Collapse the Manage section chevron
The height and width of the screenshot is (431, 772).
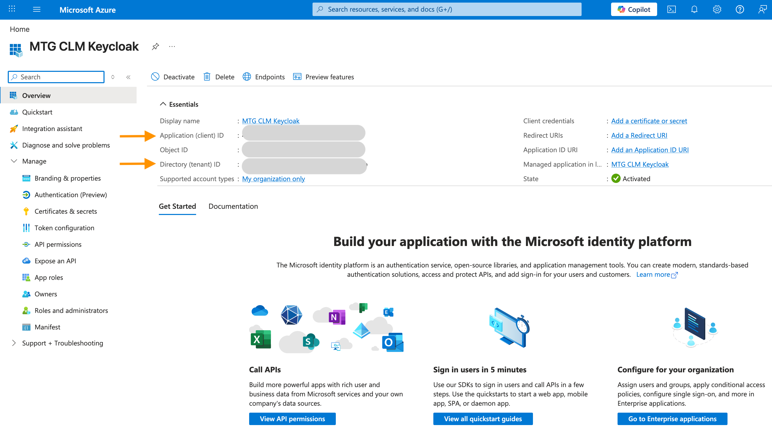14,161
